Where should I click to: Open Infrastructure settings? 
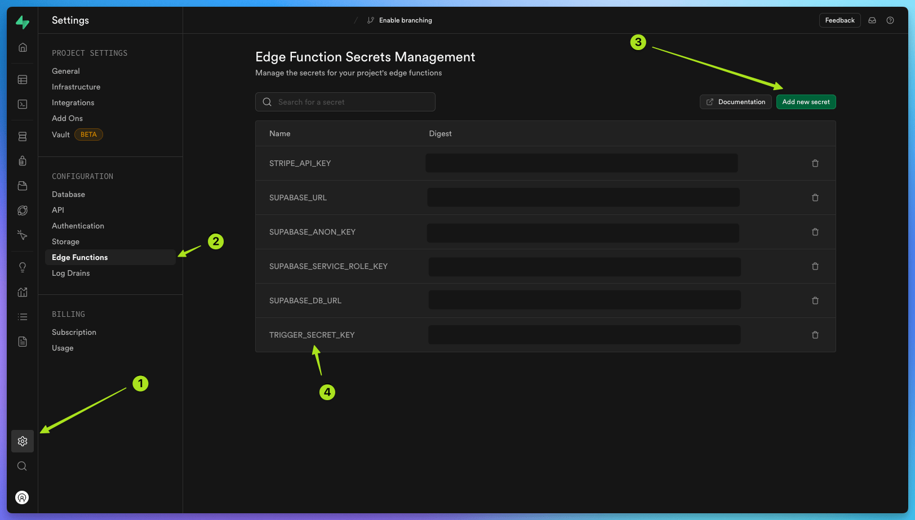tap(76, 87)
